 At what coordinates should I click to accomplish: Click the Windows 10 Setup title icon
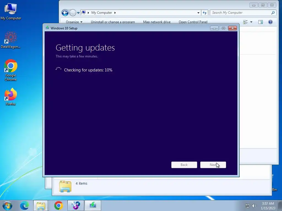point(47,28)
